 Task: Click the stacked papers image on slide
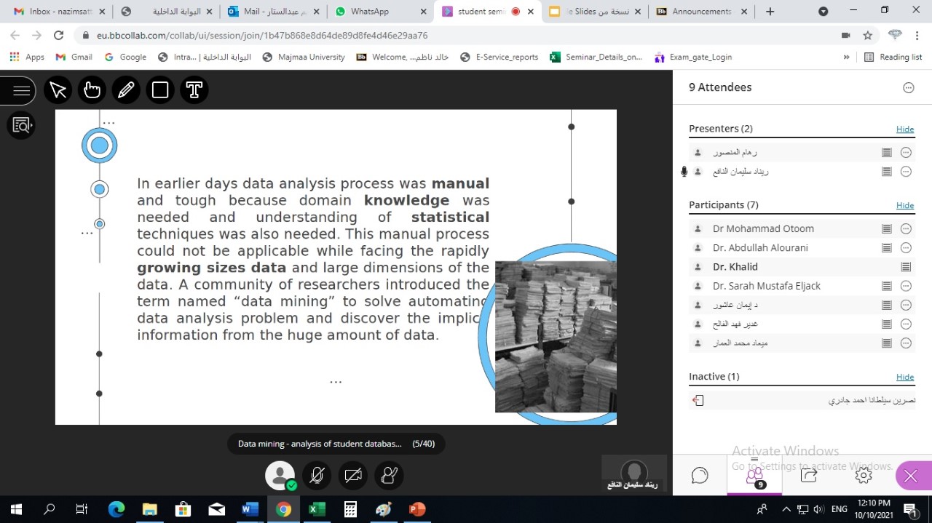point(556,337)
